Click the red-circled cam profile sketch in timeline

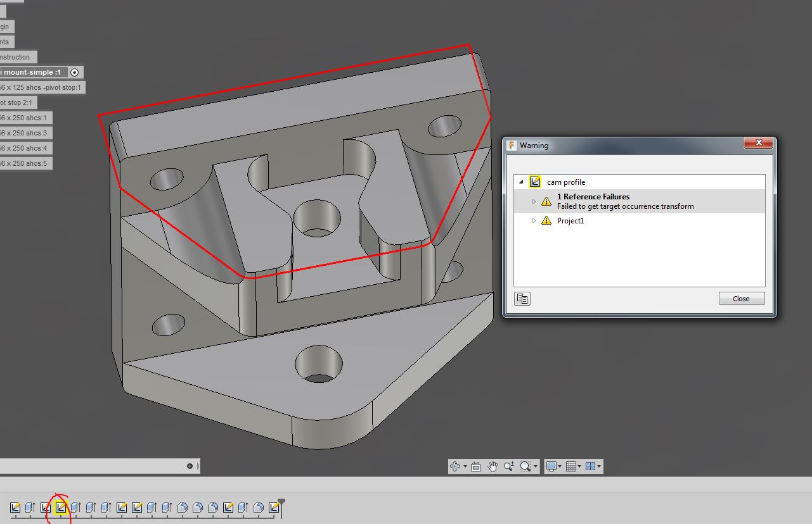(x=60, y=506)
